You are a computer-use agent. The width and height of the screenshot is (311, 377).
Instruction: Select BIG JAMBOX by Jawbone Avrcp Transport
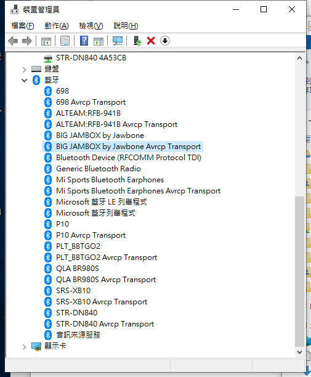coord(128,147)
